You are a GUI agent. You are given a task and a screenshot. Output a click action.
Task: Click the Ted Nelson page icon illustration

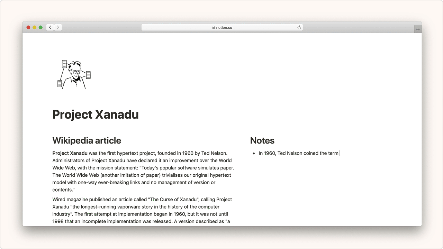click(x=74, y=74)
